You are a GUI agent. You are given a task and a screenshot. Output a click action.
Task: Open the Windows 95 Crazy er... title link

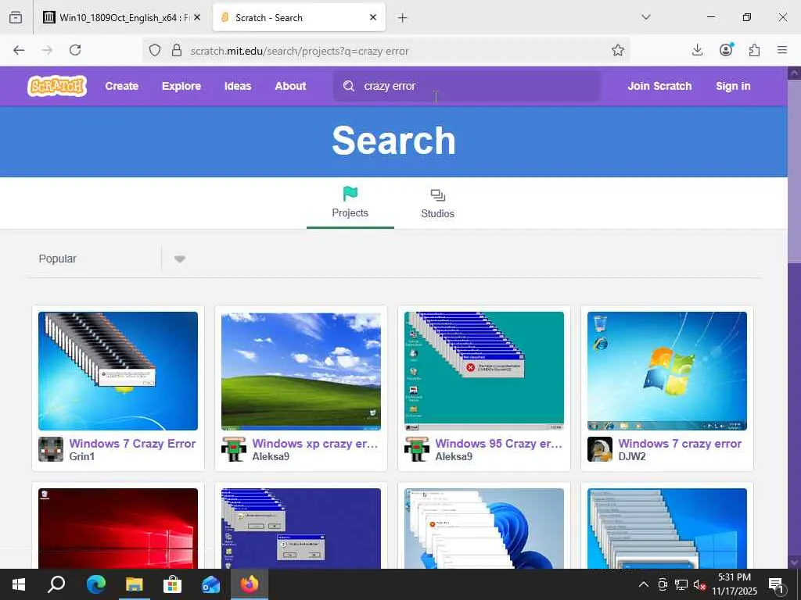point(498,444)
